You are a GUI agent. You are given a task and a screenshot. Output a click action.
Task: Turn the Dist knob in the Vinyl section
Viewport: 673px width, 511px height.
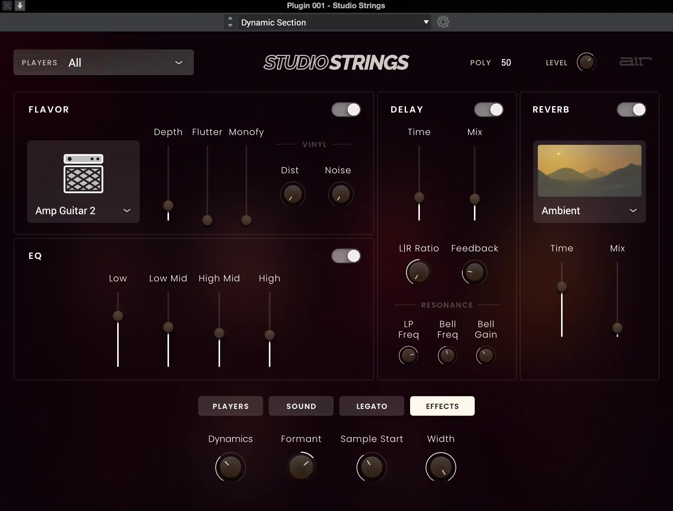tap(293, 194)
